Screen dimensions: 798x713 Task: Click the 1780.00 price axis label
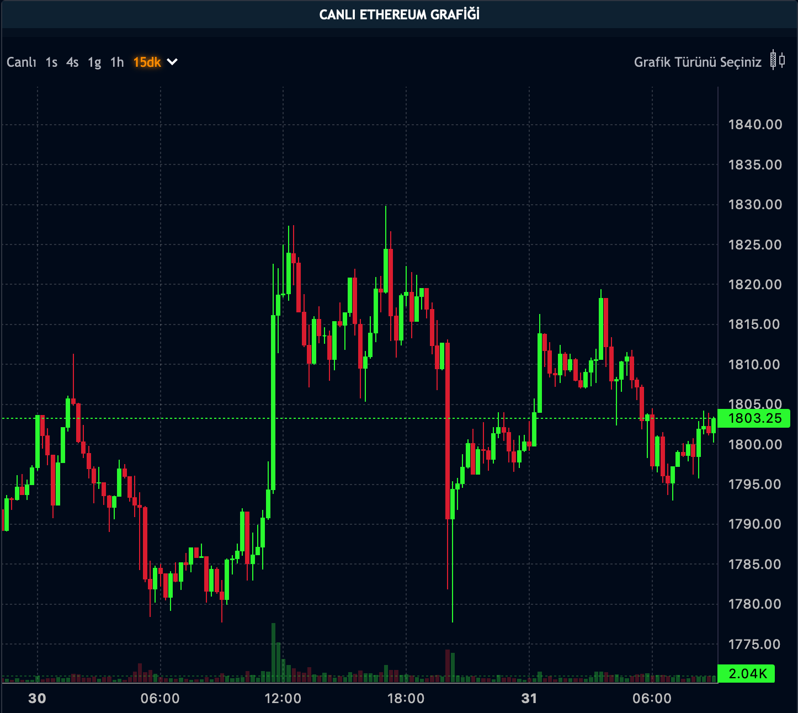755,604
